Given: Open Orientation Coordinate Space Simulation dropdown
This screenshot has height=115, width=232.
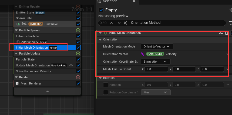Looking at the screenshot, I should 156,62.
